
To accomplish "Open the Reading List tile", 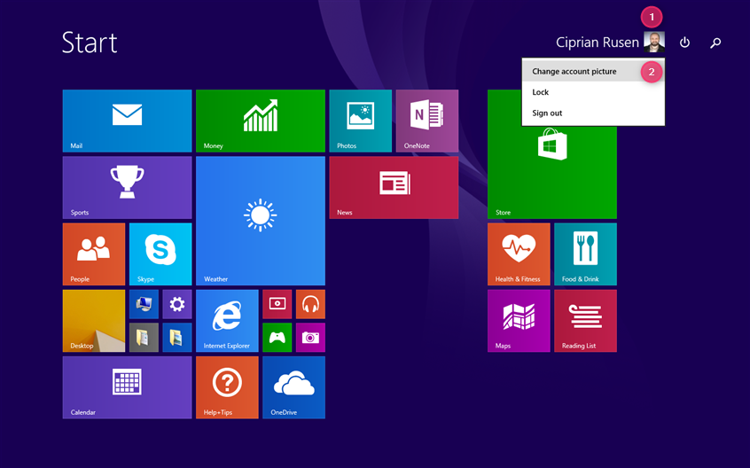I will point(585,321).
